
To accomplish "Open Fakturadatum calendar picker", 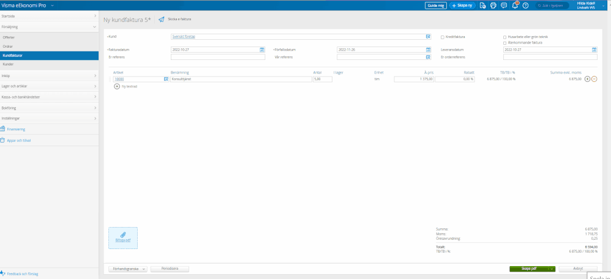I will click(x=262, y=50).
